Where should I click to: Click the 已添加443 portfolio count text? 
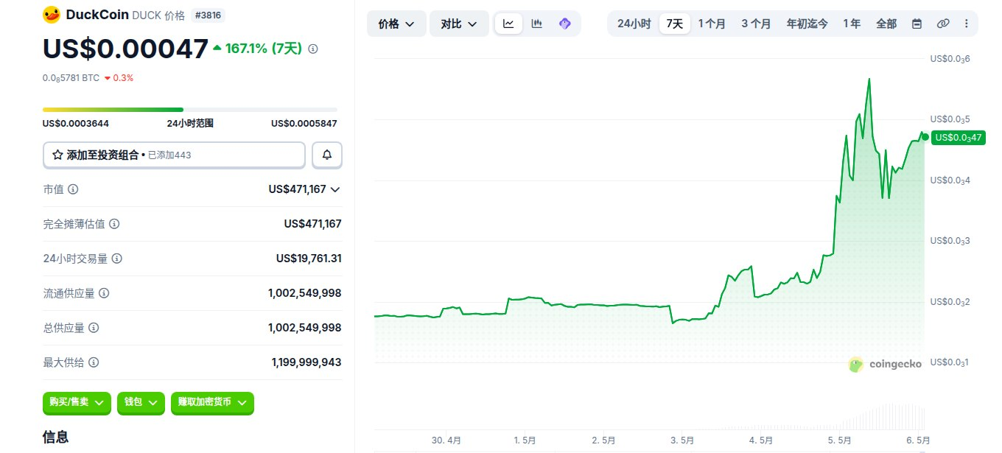click(170, 155)
